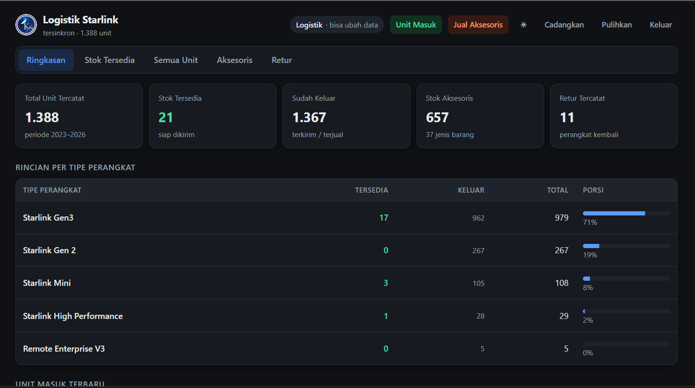Switch to the Stok Tersedia tab
Image resolution: width=695 pixels, height=388 pixels.
coord(109,60)
